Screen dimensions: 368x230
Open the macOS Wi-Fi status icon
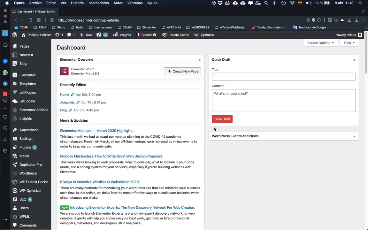pos(292,3)
